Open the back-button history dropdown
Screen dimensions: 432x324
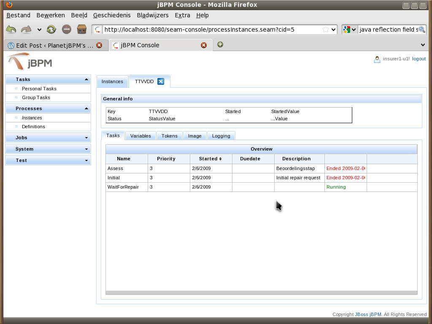[x=39, y=30]
